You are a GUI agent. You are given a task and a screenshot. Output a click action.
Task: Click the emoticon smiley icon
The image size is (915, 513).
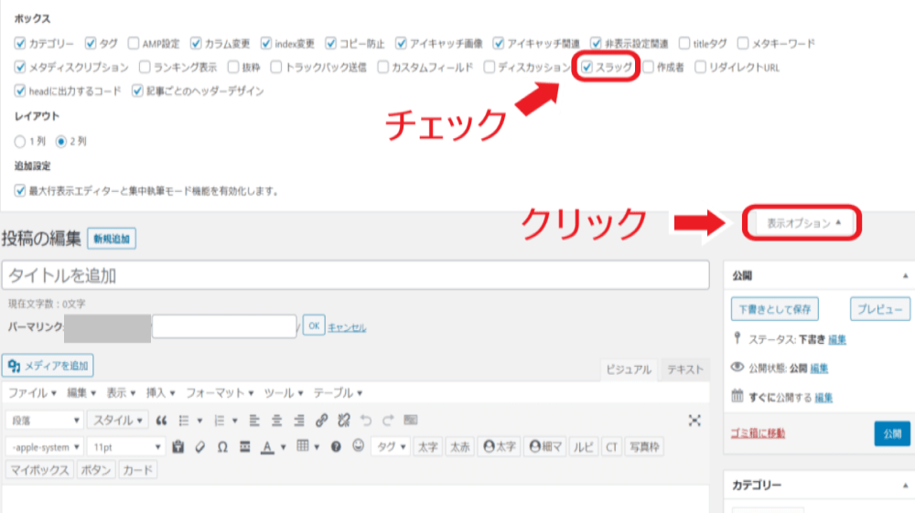(359, 447)
